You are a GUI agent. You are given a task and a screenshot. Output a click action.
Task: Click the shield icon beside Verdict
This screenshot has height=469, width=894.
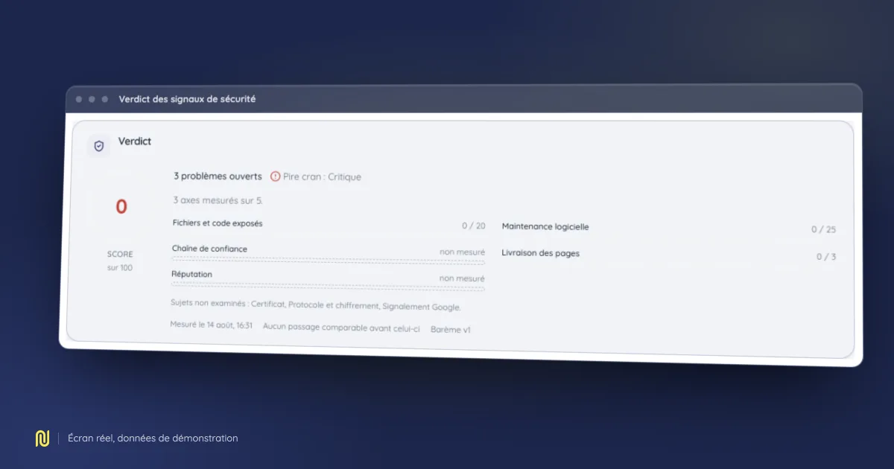[99, 146]
